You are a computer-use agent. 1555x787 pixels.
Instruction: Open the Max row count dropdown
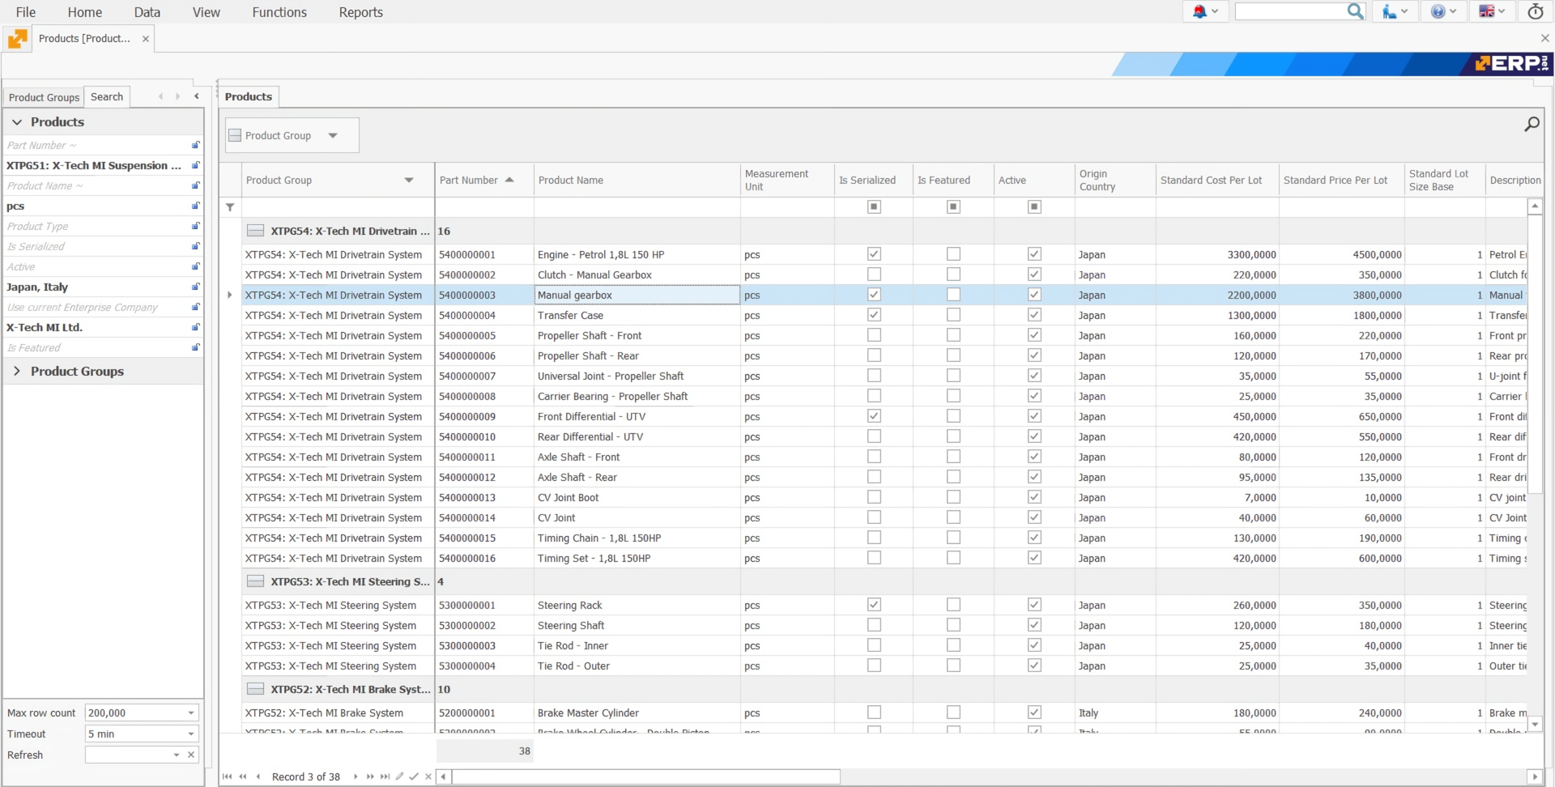(191, 713)
